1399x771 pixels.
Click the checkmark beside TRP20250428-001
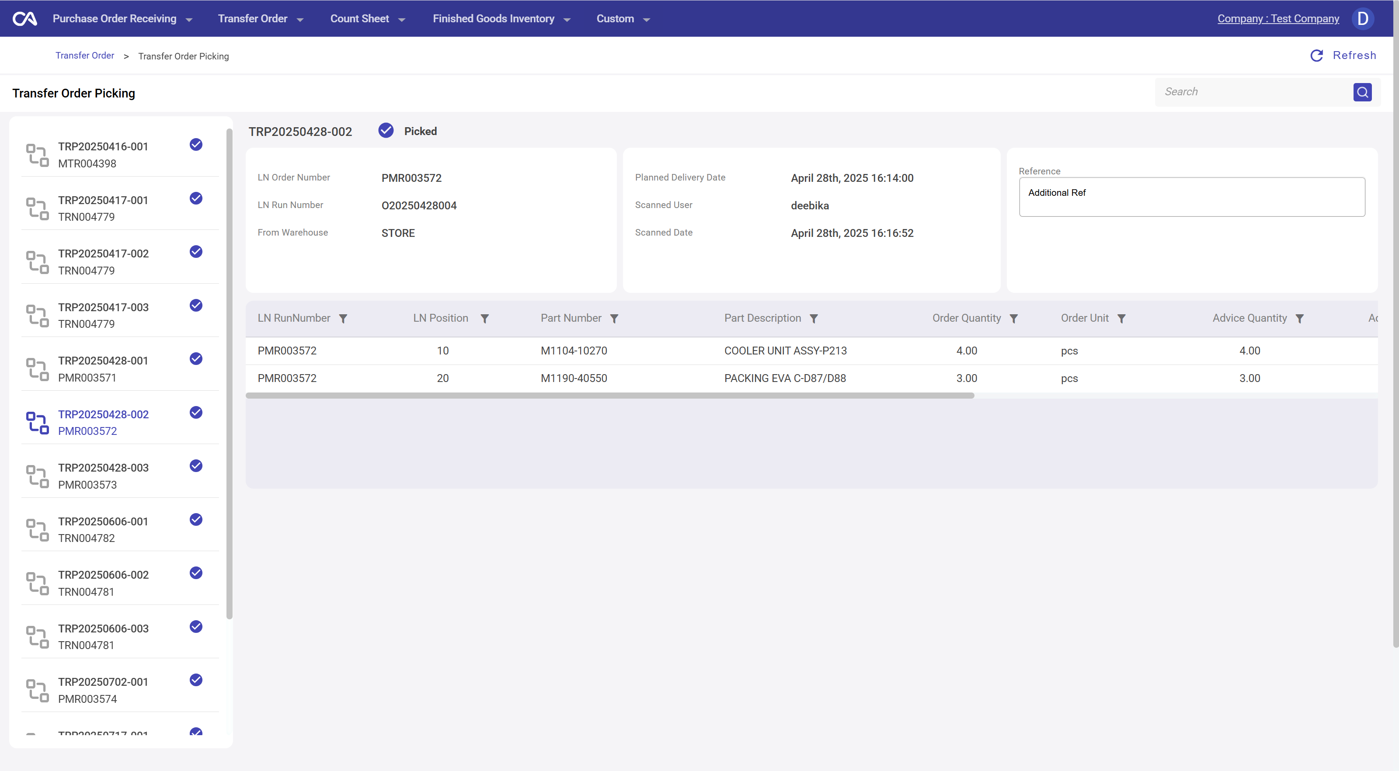(196, 359)
